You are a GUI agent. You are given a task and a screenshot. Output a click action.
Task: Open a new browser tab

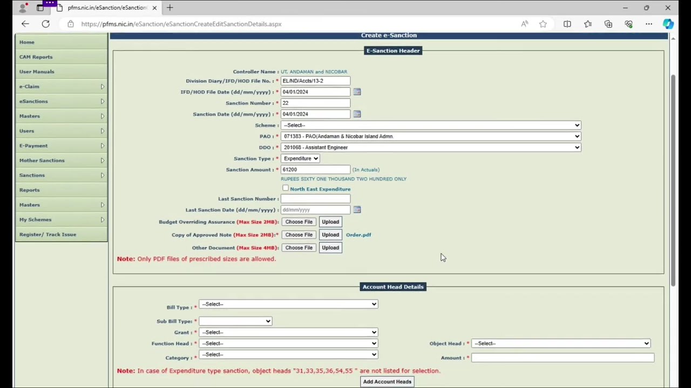170,8
